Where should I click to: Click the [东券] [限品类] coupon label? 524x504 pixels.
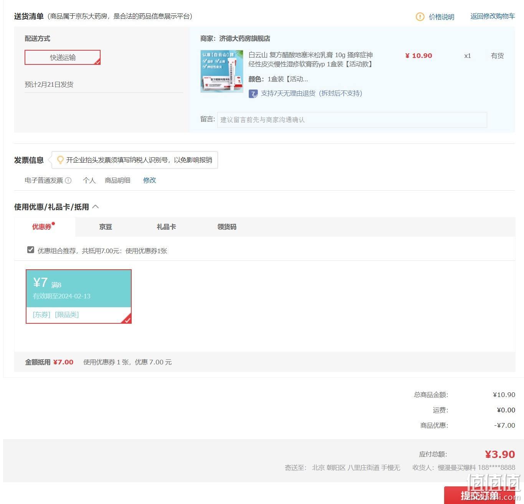click(56, 315)
